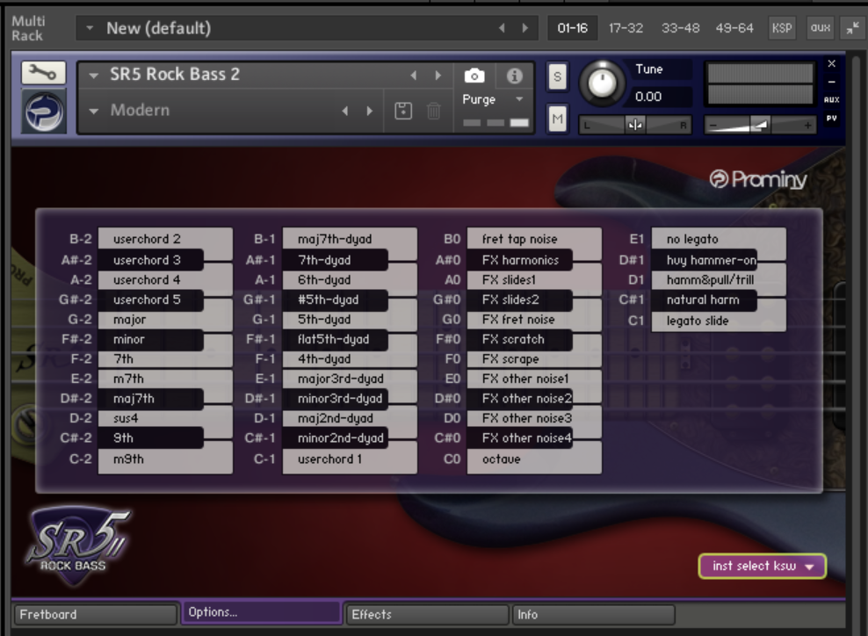Select FX harmonics keyswitch A#0
The image size is (868, 636).
[519, 260]
